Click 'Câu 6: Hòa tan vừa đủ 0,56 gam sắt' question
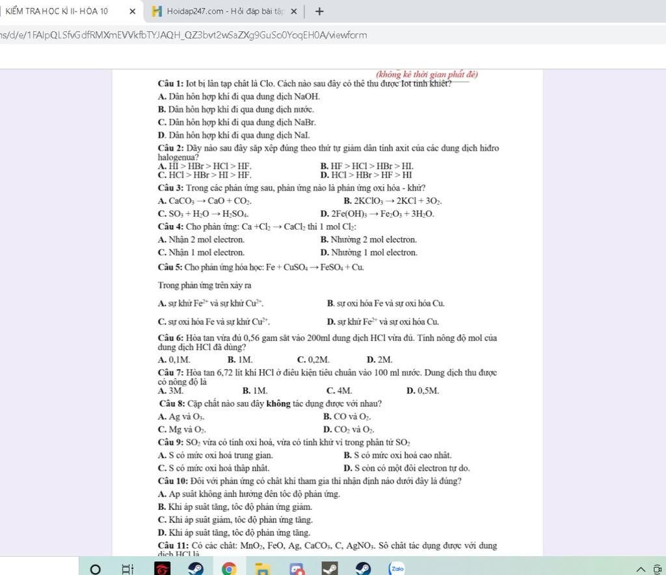This screenshot has width=666, height=575. click(327, 342)
